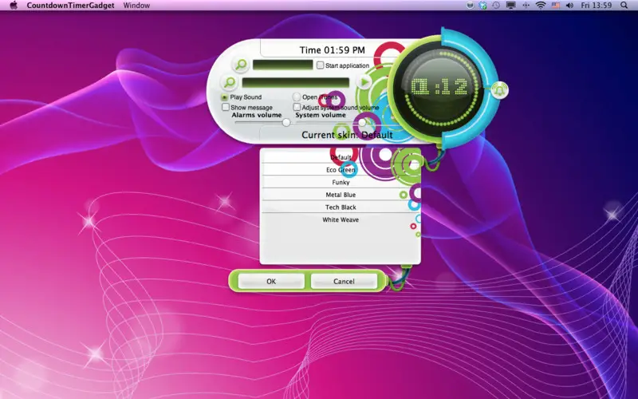Open the Apple menu
This screenshot has width=638, height=399.
pos(14,6)
